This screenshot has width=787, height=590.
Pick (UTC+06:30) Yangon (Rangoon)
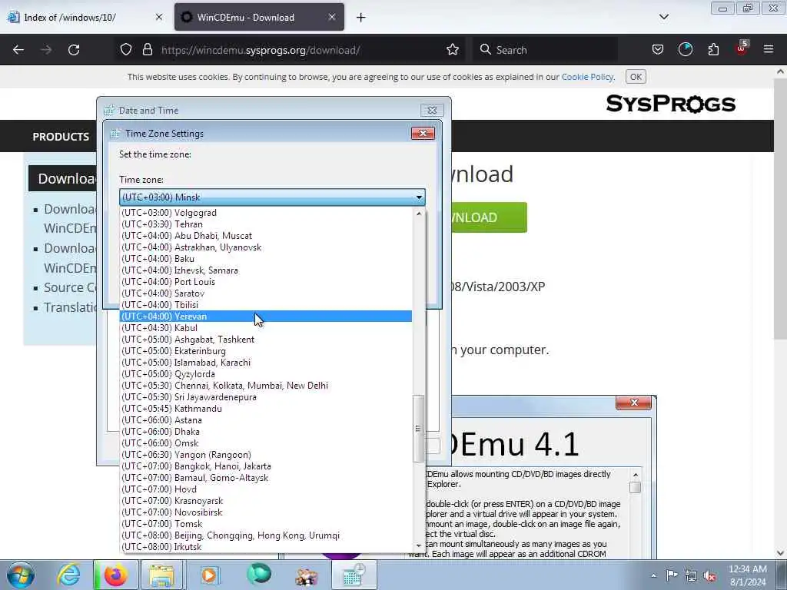(x=265, y=455)
